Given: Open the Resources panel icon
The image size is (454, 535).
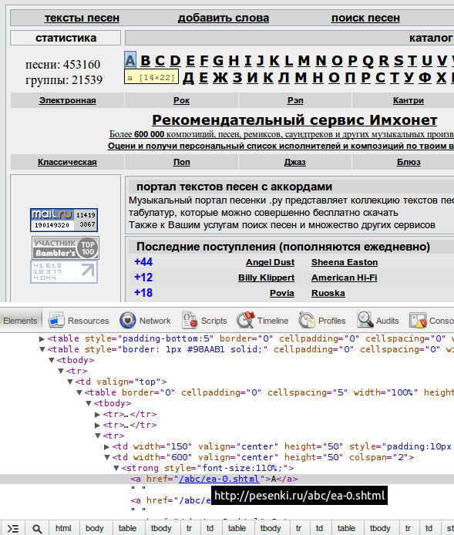Looking at the screenshot, I should 56,321.
